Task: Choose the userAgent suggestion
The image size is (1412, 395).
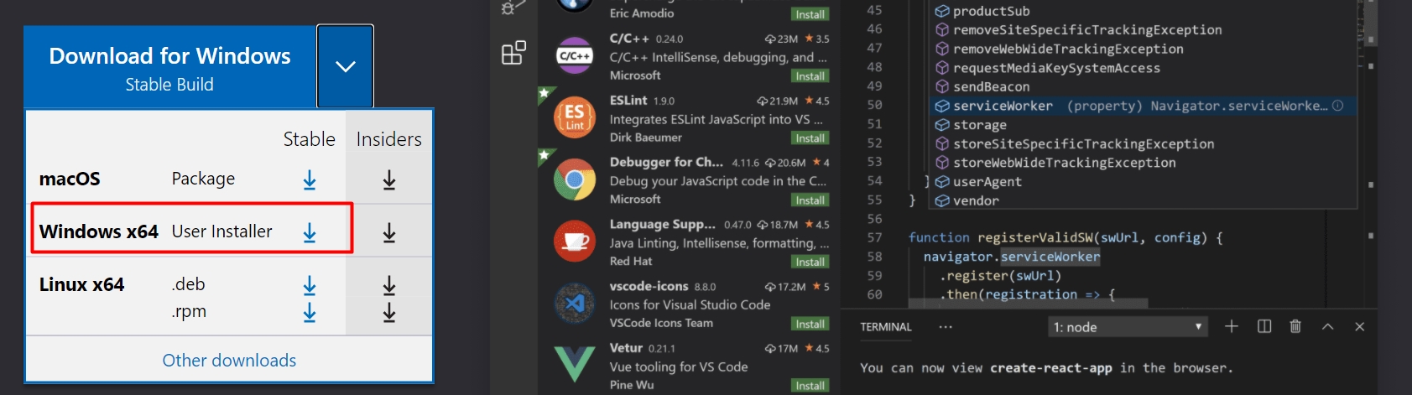Action: click(x=1143, y=182)
